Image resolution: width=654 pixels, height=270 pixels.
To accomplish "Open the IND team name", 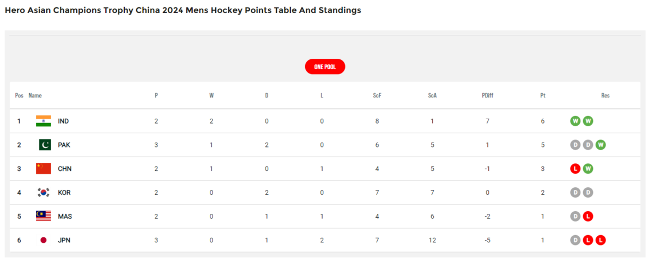I will pos(63,121).
